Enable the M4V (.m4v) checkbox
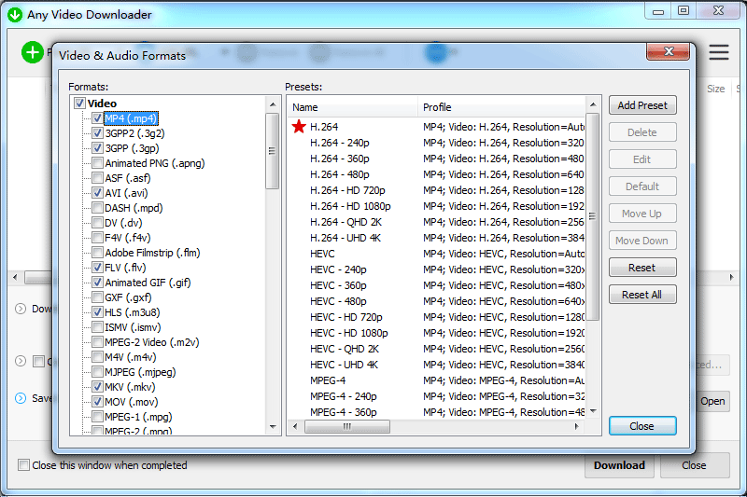 click(x=97, y=357)
